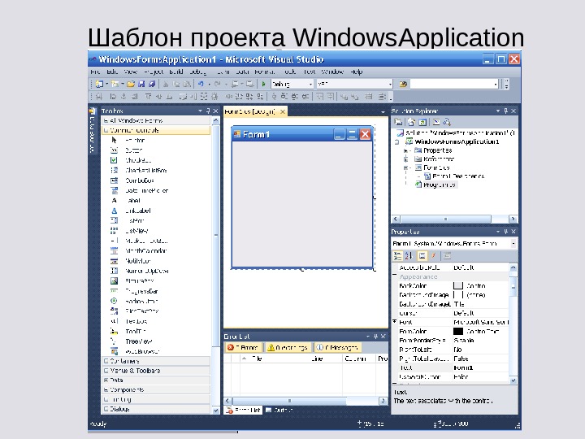Toggle the 0 Messages filter button
The width and height of the screenshot is (585, 439).
pyautogui.click(x=337, y=348)
